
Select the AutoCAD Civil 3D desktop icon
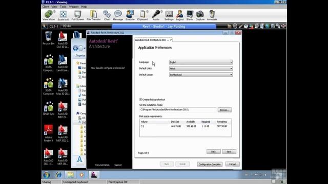coord(63,40)
